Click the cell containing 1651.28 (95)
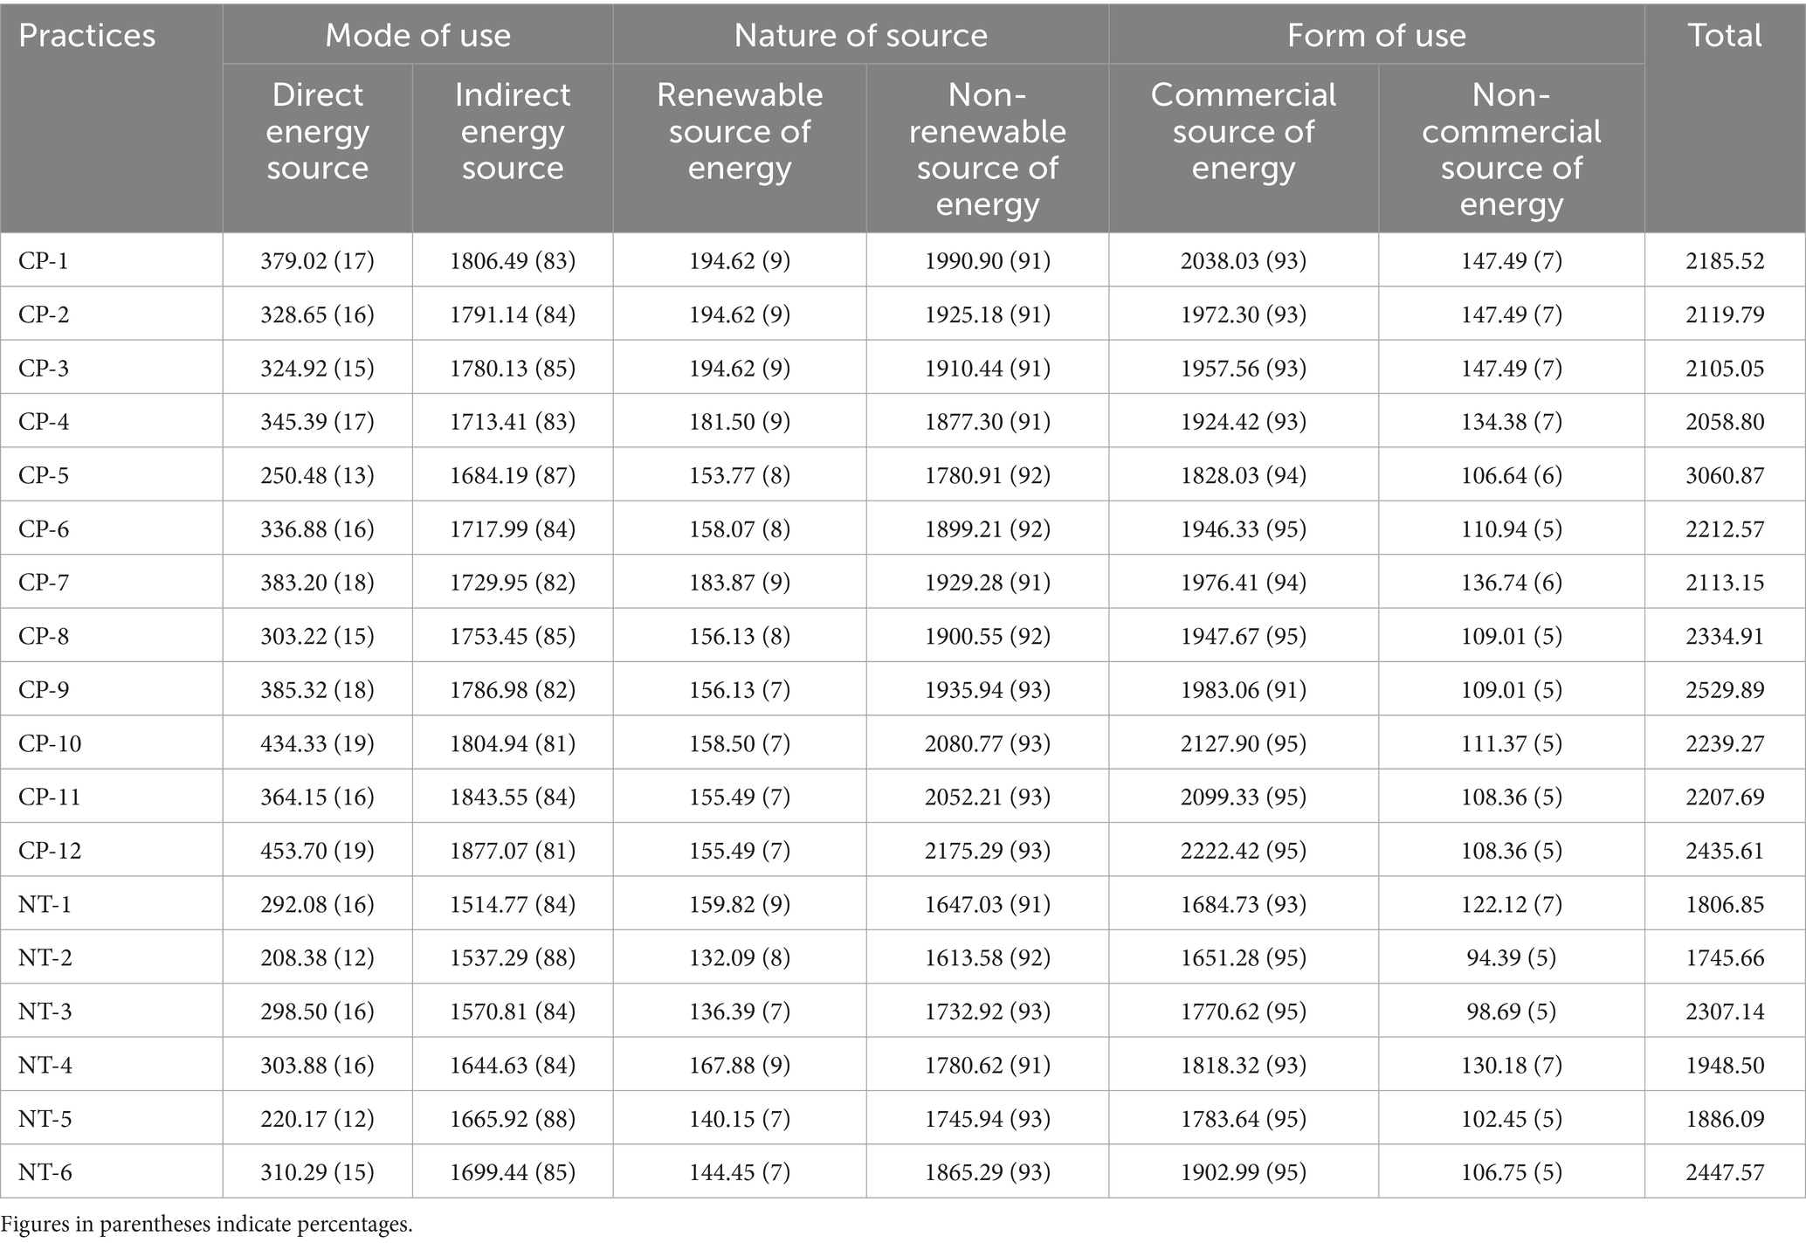This screenshot has height=1243, width=1806. point(1244,957)
